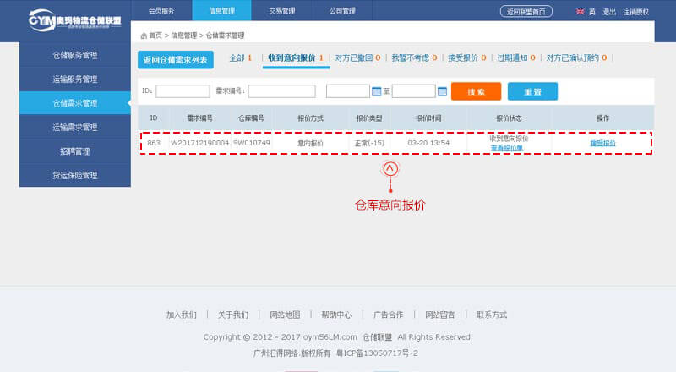Open the end date calendar picker icon
676x372 pixels.
[442, 91]
